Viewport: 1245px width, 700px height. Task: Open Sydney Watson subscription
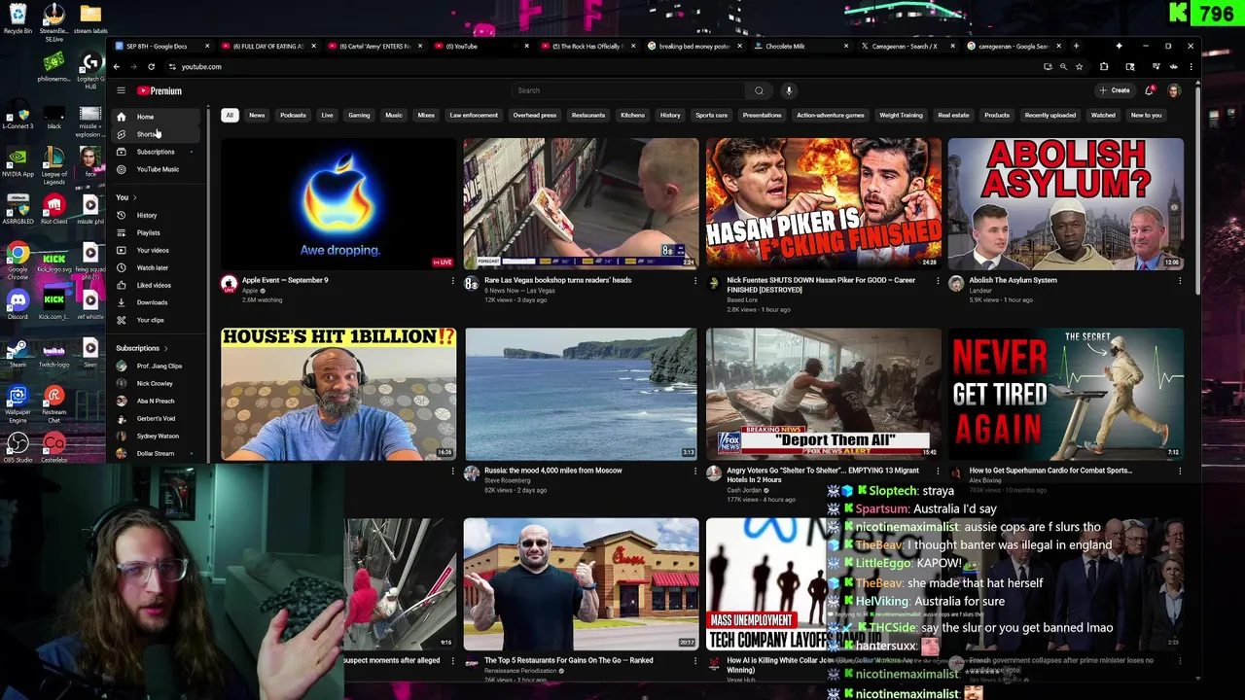[x=156, y=436]
